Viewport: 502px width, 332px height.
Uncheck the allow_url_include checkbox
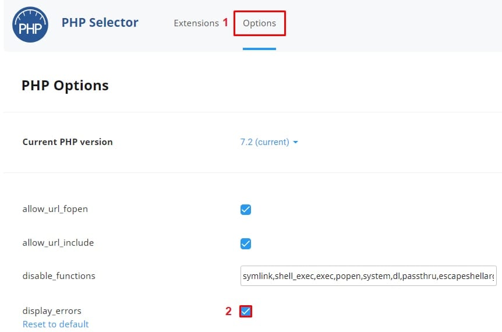pyautogui.click(x=246, y=243)
